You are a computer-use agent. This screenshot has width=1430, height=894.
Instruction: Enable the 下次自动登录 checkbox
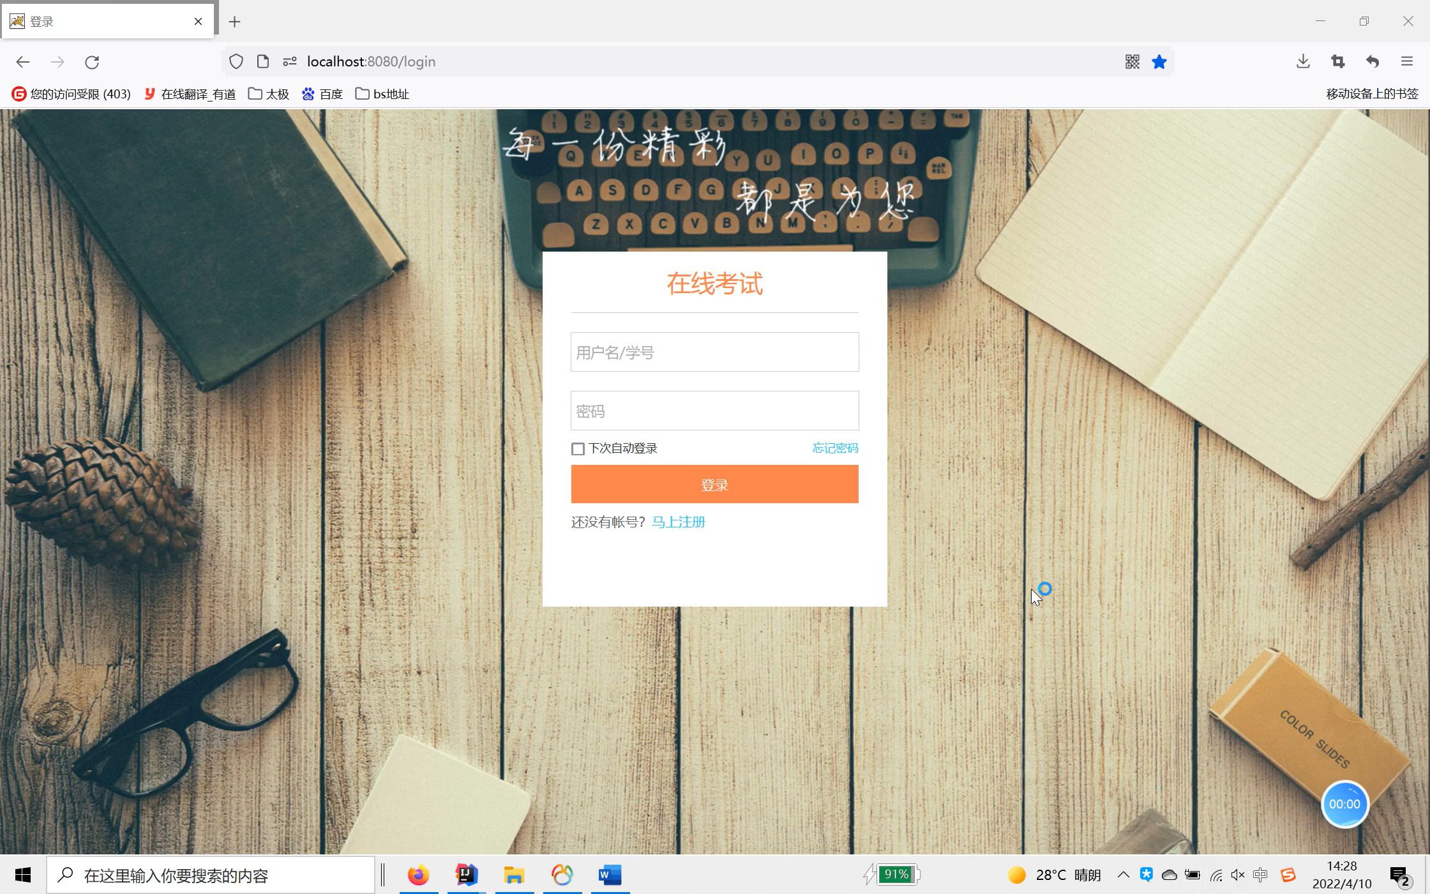(578, 449)
